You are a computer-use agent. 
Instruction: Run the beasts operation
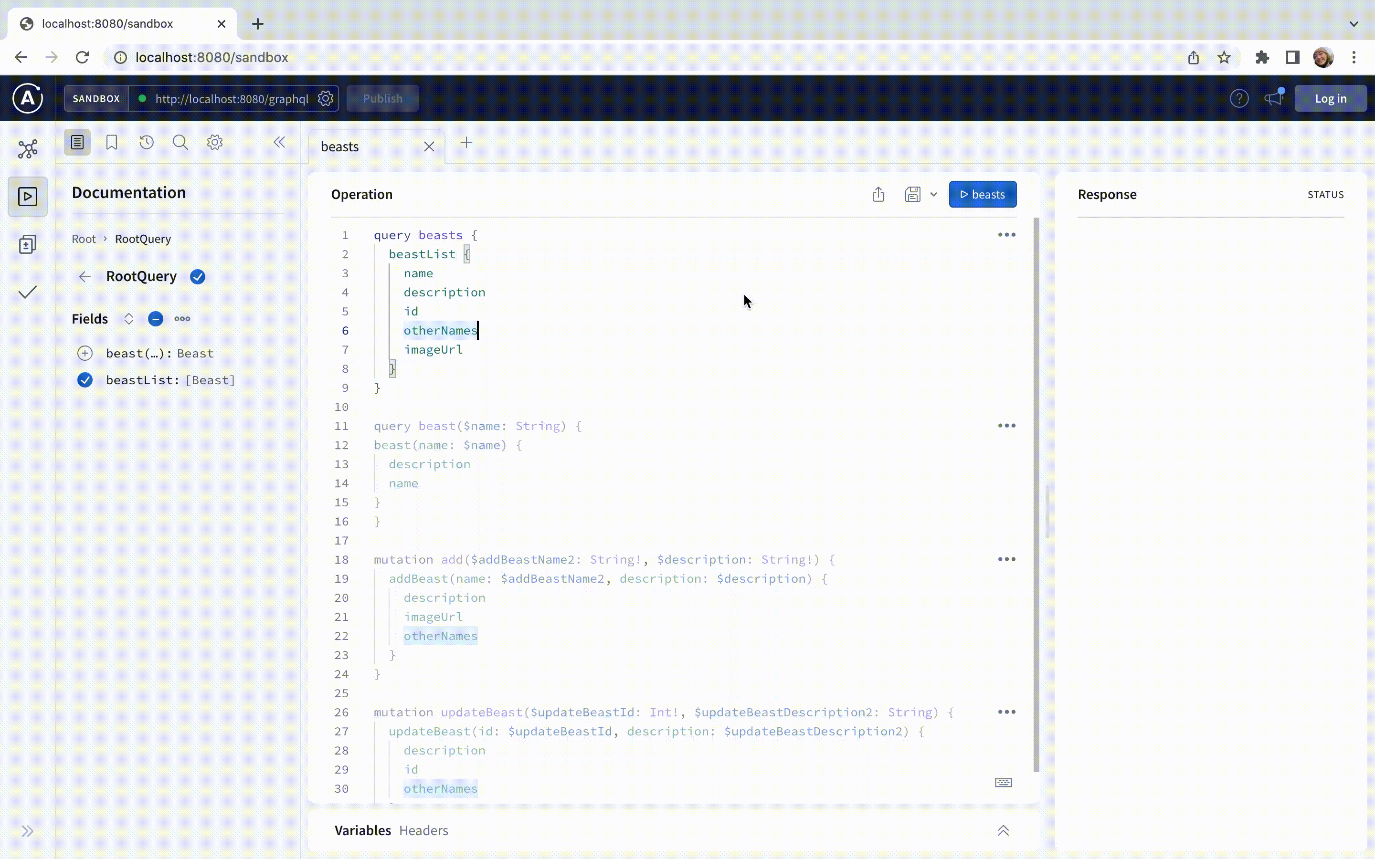coord(983,194)
